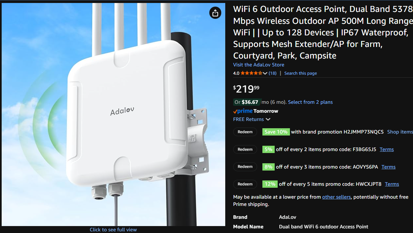This screenshot has height=233, width=413.
Task: Visit the AdaLov Store link
Action: coord(259,65)
